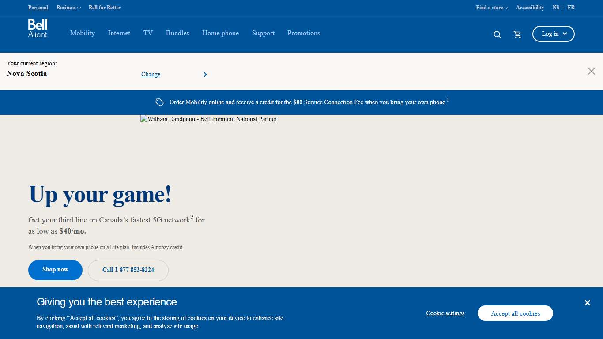The width and height of the screenshot is (603, 339).
Task: Expand the Find a store menu
Action: click(491, 8)
